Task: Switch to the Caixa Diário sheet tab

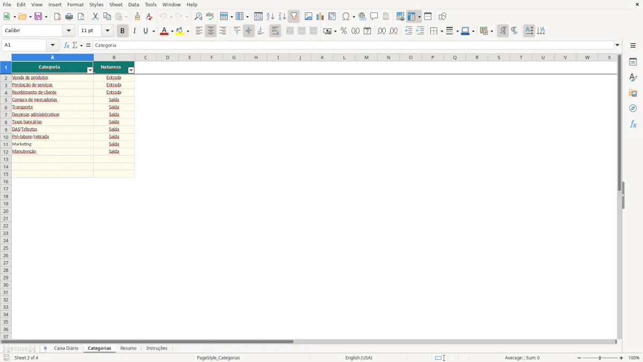Action: click(66, 349)
